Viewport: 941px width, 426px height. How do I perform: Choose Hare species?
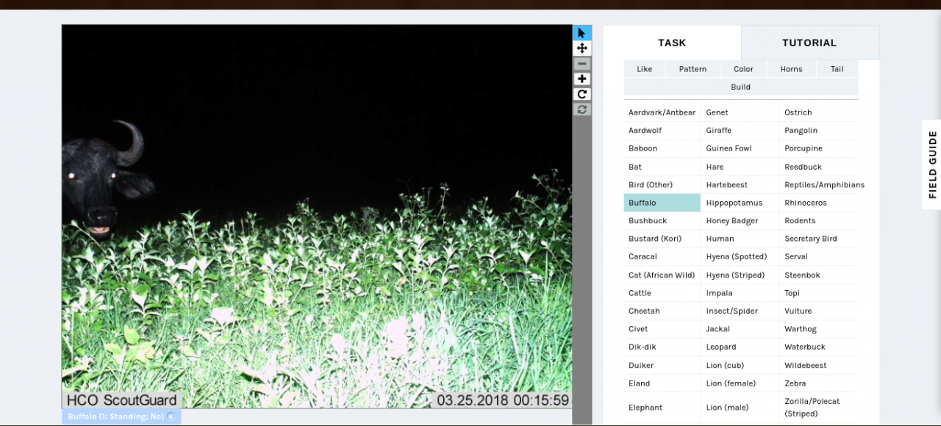(x=740, y=167)
